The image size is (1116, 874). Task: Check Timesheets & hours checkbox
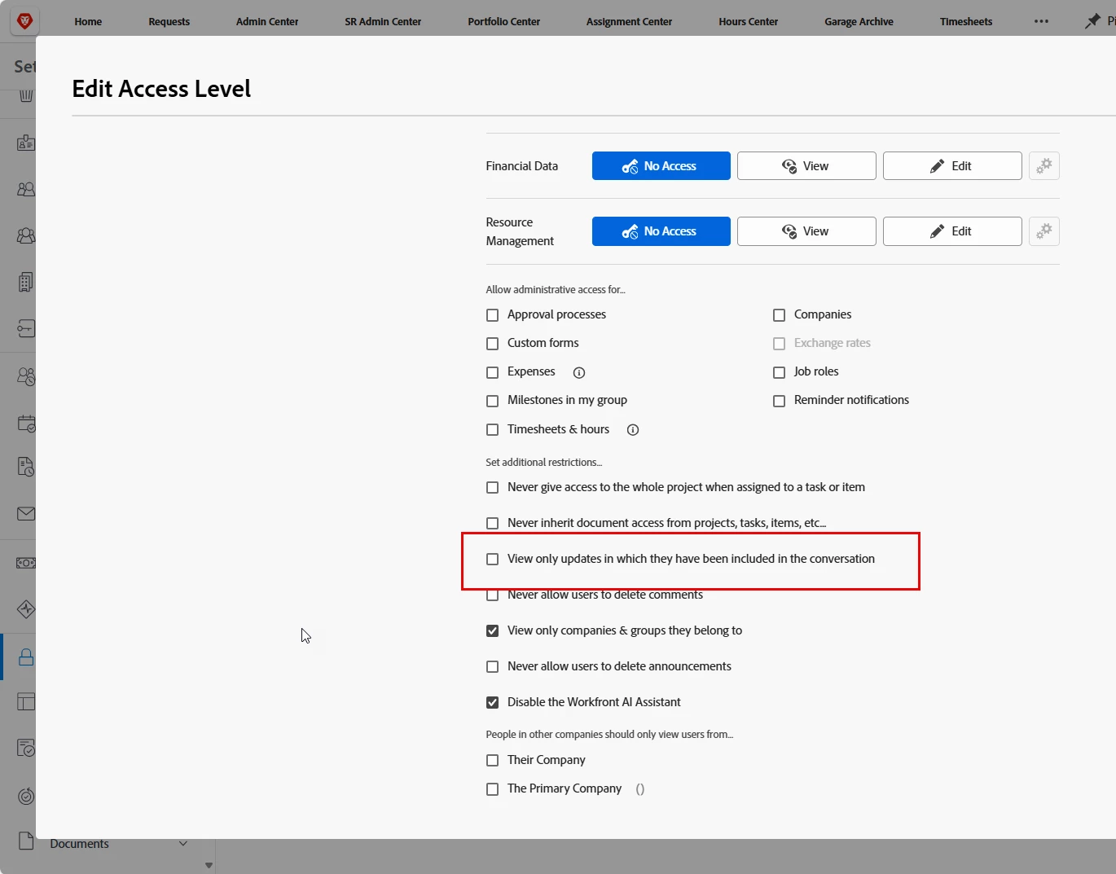492,430
